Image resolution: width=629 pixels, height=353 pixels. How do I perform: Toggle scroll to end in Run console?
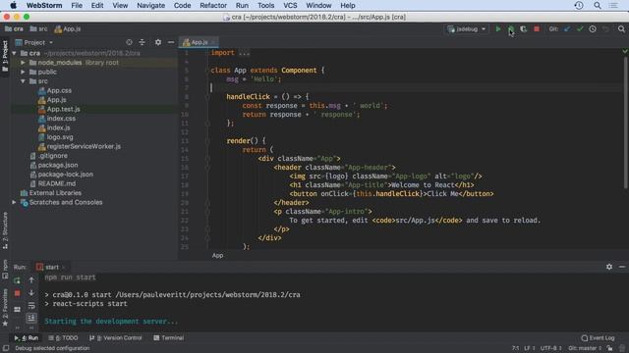tap(31, 318)
